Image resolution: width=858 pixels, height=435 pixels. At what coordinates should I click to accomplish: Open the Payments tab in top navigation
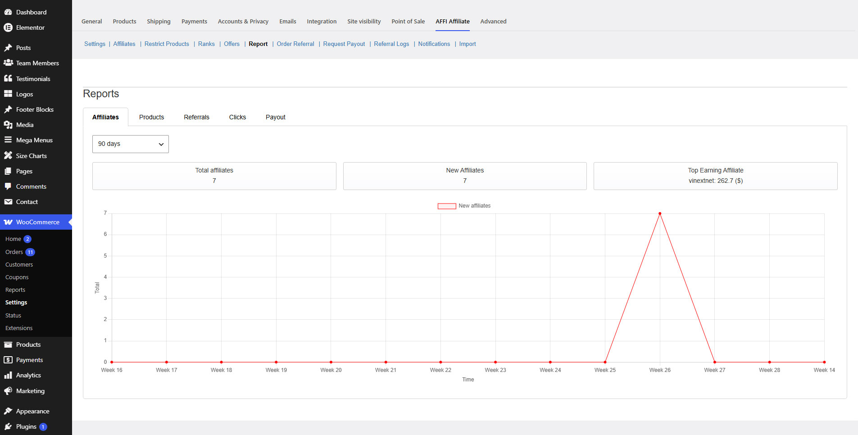(x=194, y=21)
